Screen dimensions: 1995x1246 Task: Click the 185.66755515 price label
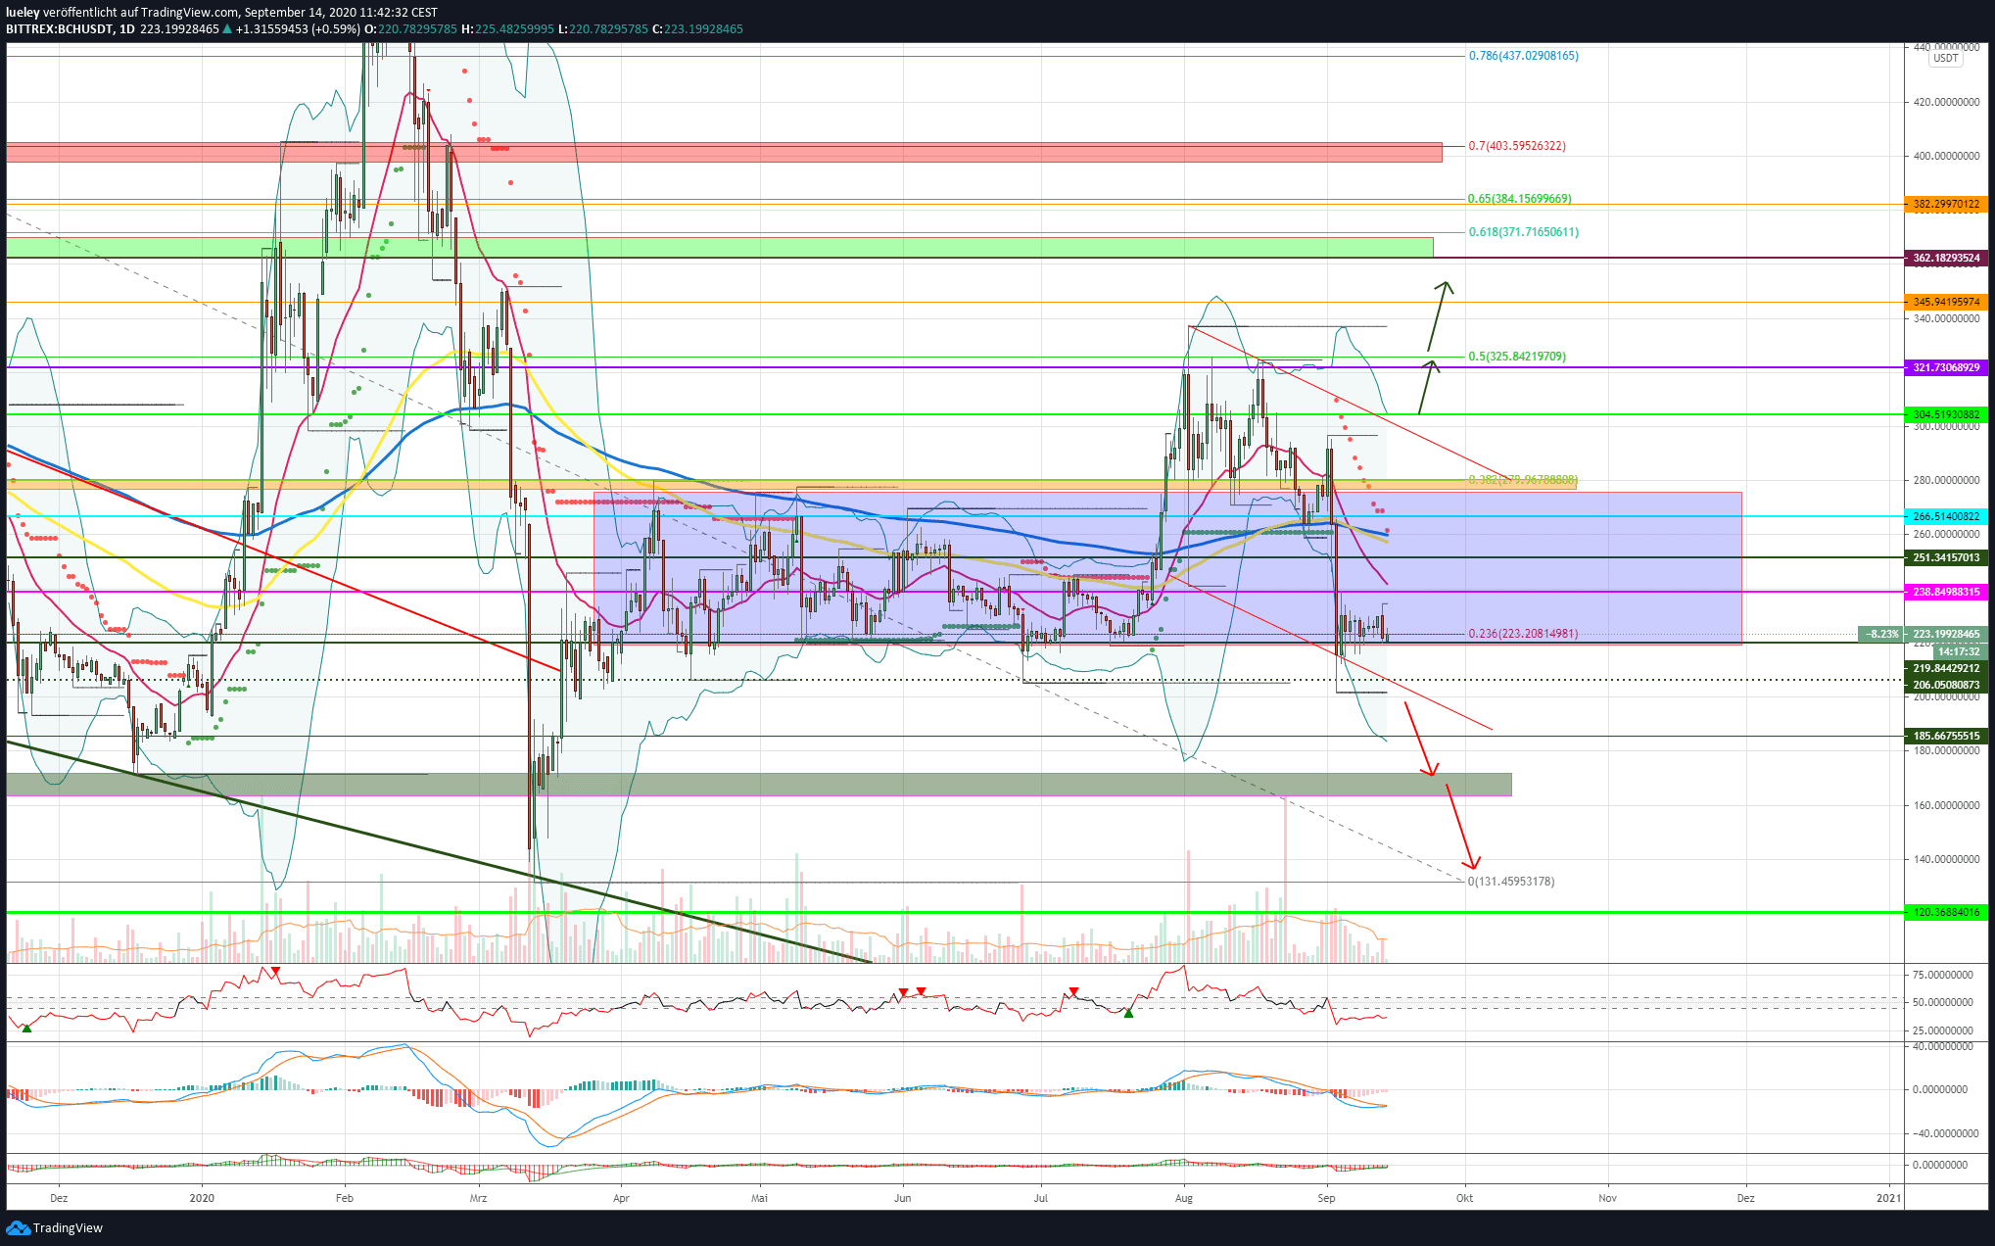[x=1945, y=736]
